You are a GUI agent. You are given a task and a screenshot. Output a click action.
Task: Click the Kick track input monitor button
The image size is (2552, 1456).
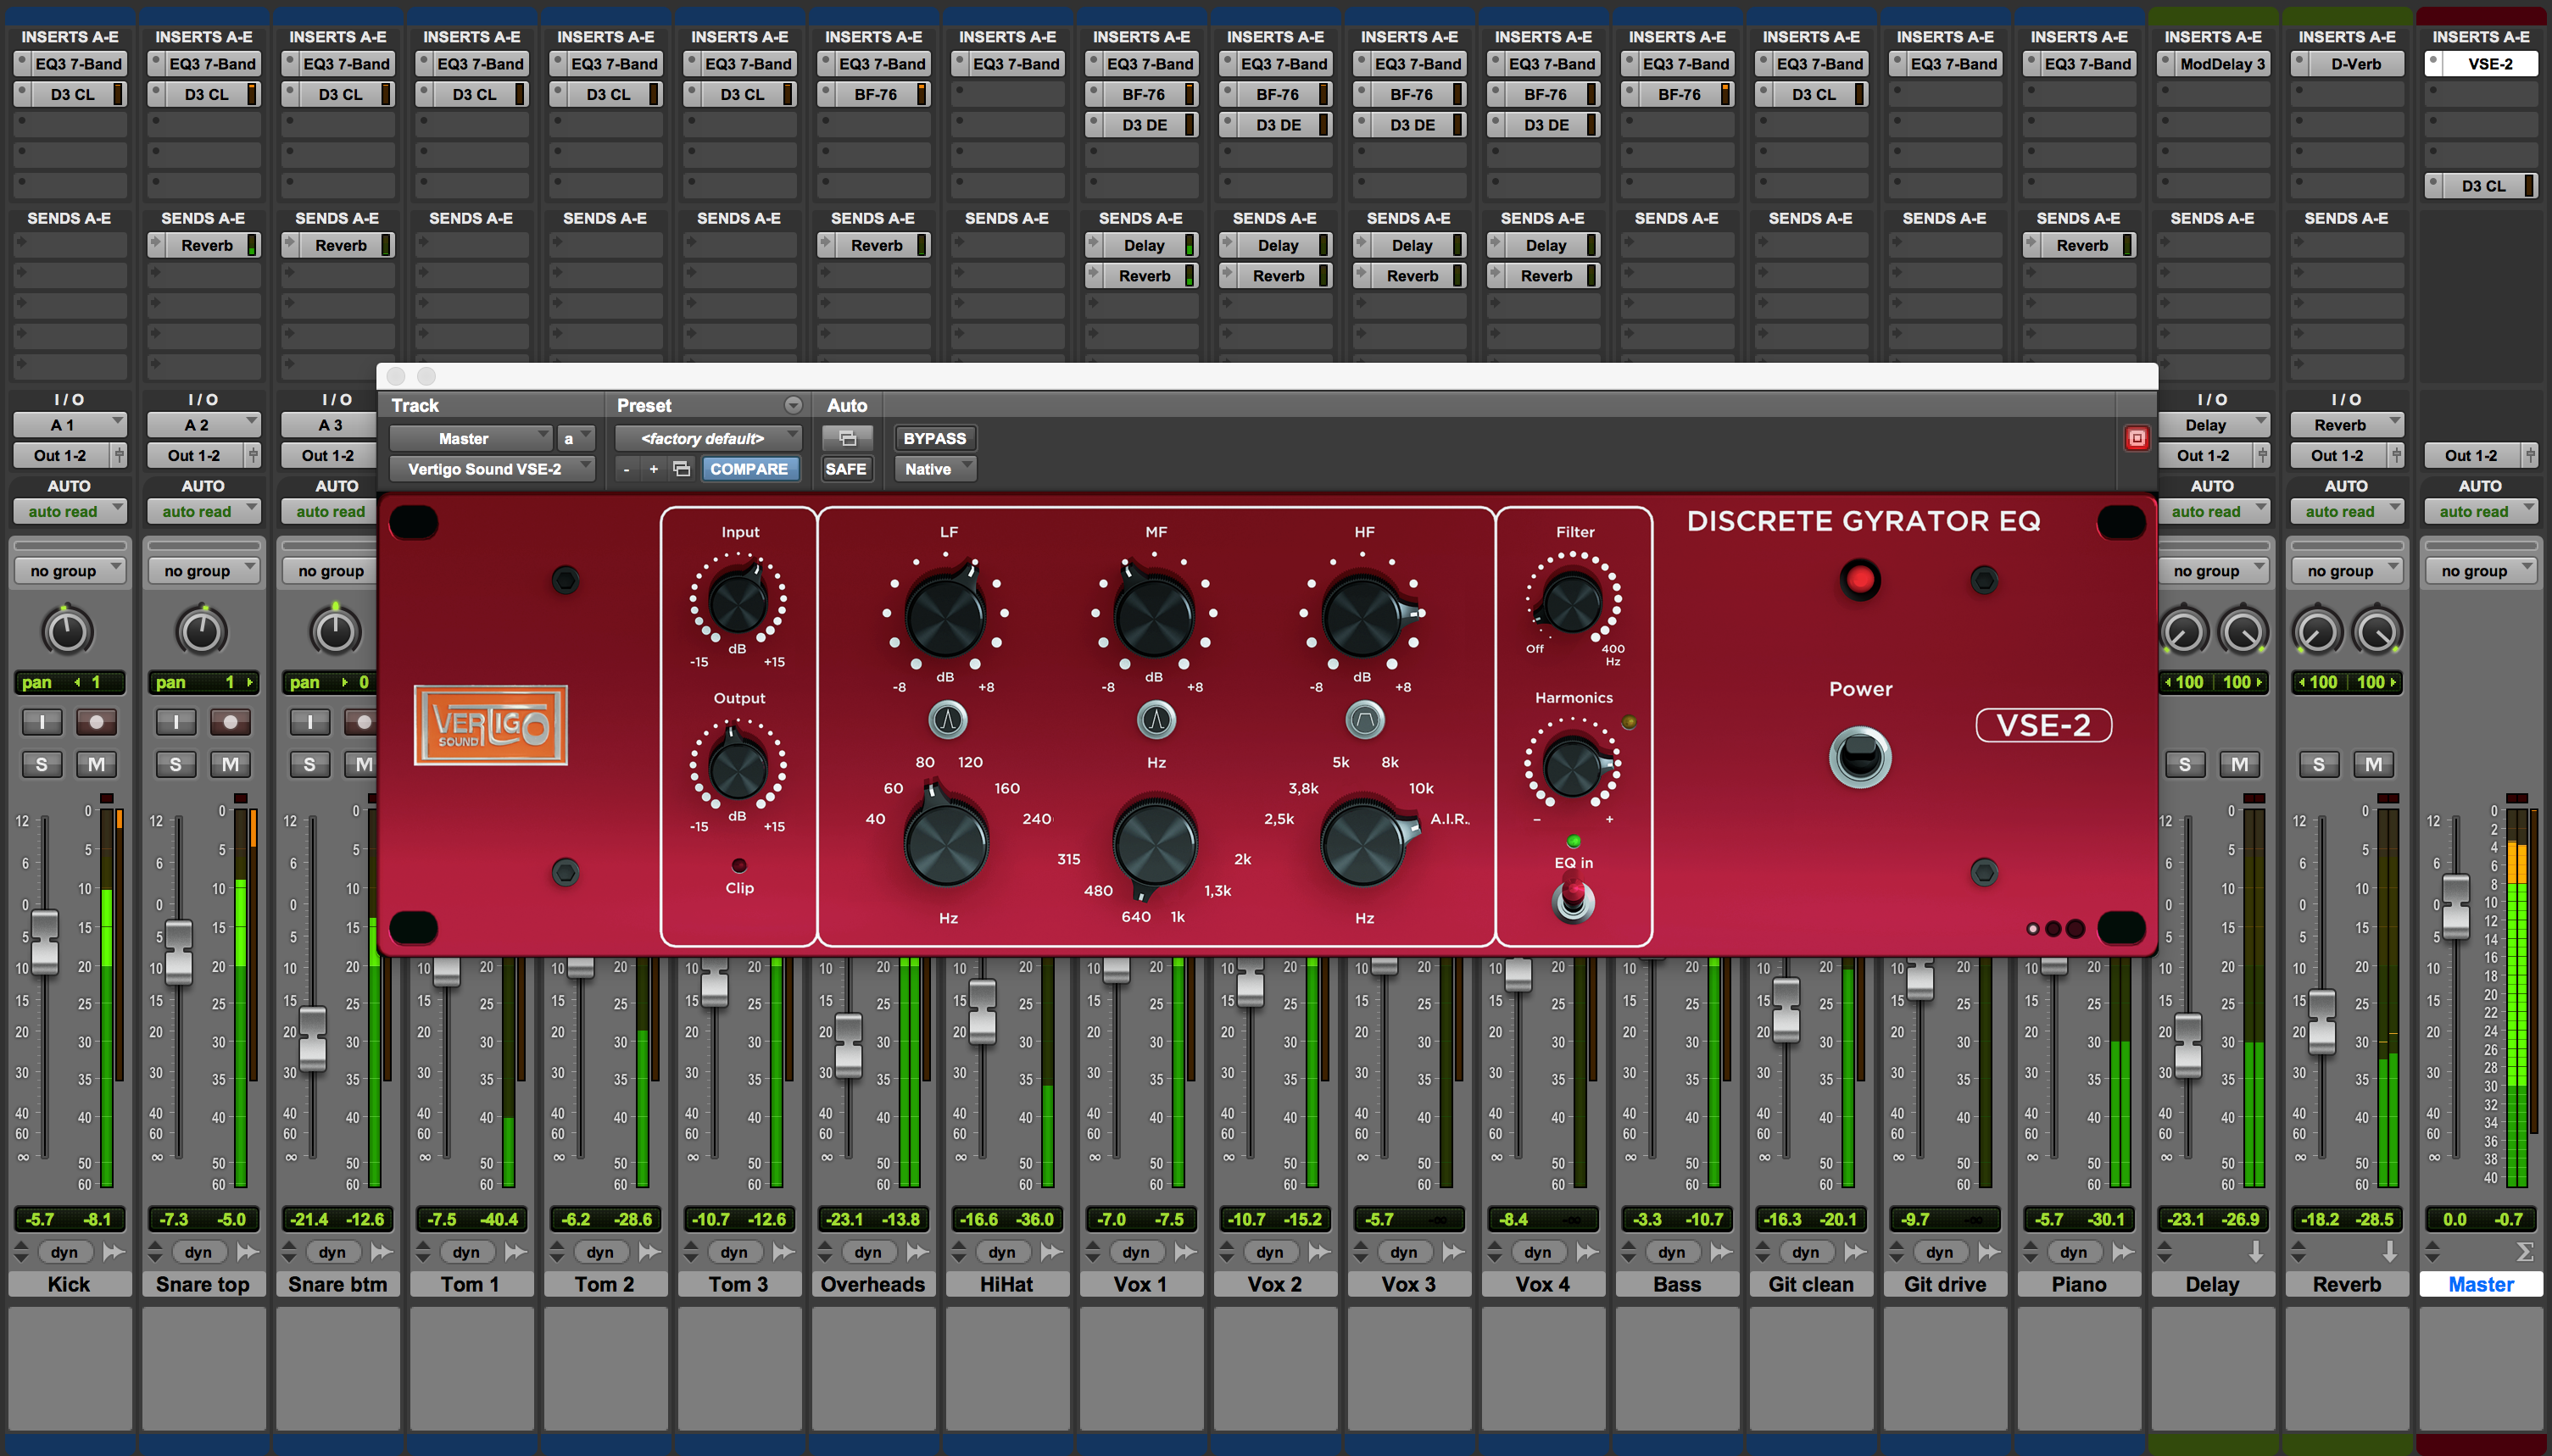coord(42,721)
